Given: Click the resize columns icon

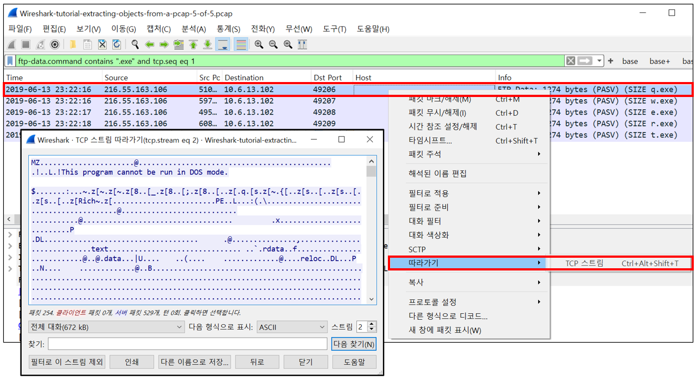Looking at the screenshot, I should (x=303, y=44).
